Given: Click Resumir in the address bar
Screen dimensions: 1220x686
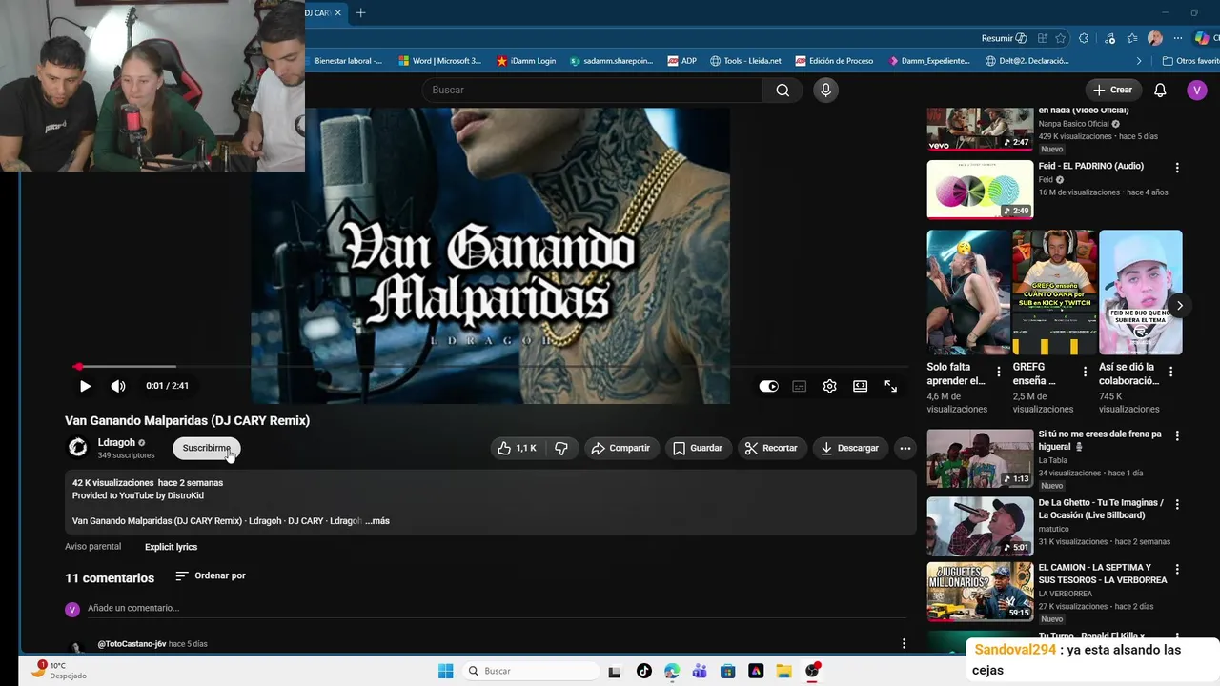Looking at the screenshot, I should click(1004, 38).
